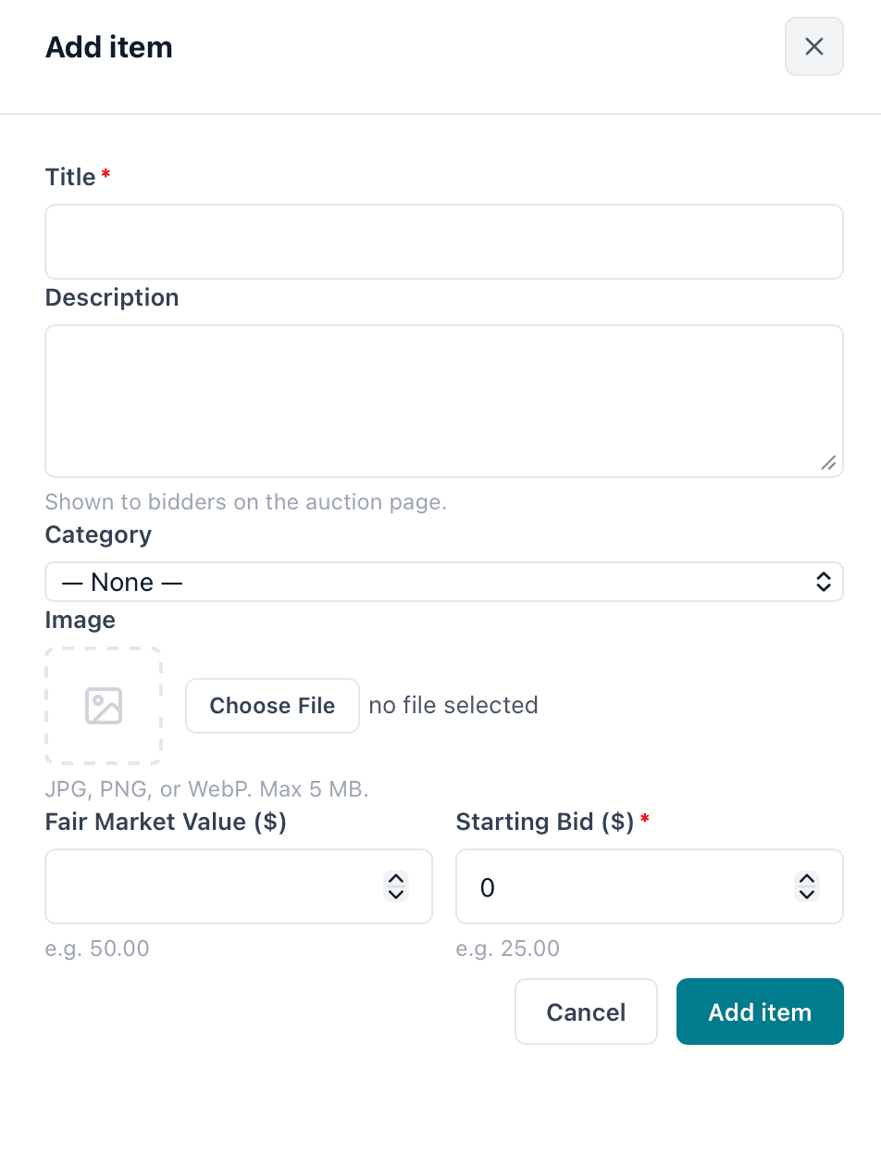Click the Image section label

[80, 620]
